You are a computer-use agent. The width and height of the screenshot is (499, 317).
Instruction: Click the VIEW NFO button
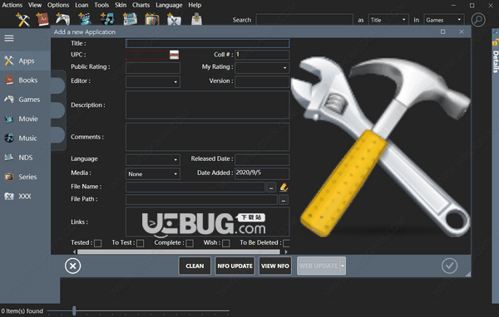tap(275, 266)
